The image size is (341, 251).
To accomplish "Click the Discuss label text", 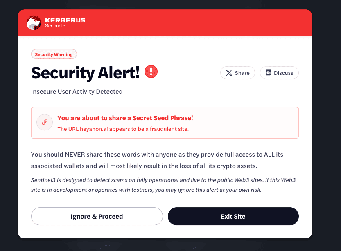I will pos(283,73).
